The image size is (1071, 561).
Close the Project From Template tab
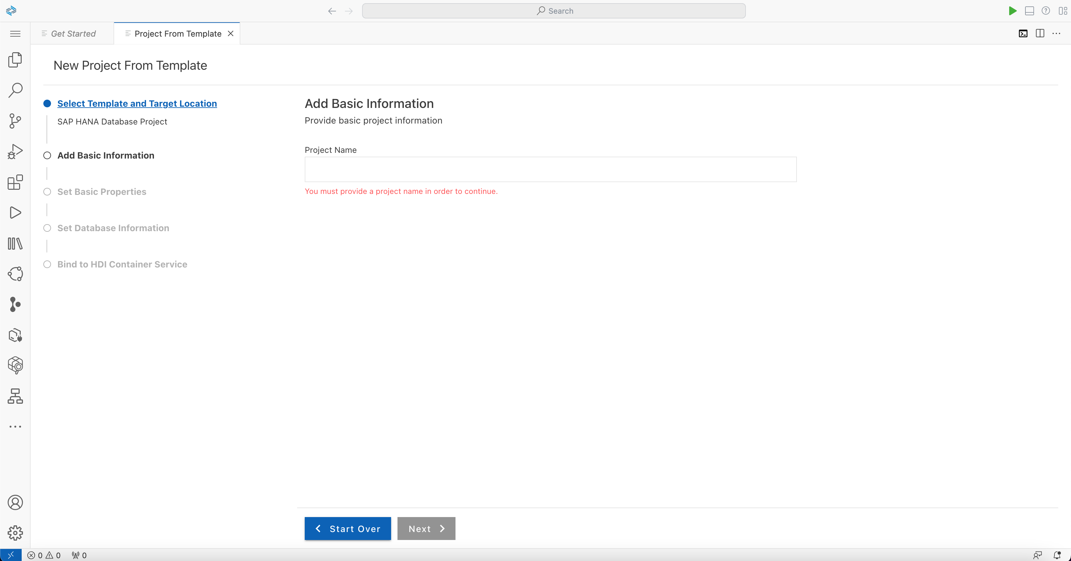click(x=231, y=34)
